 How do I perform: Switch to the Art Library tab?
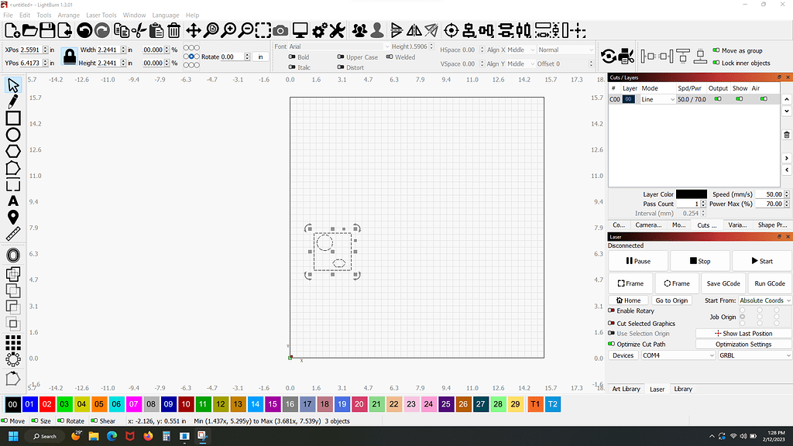click(627, 389)
